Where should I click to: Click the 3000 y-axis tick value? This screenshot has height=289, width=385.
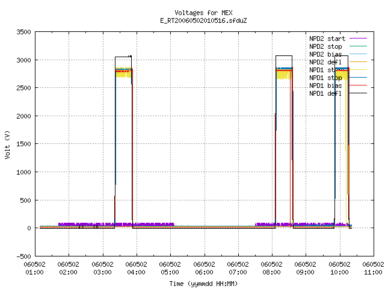tap(23, 60)
